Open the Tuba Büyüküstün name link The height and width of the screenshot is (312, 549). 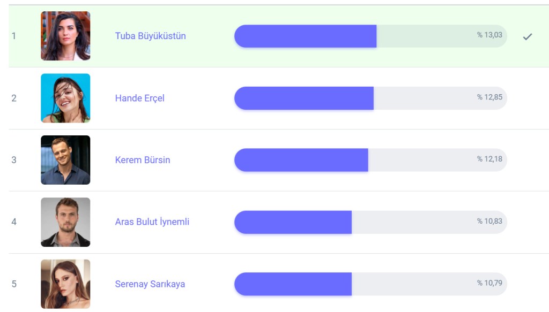(150, 36)
